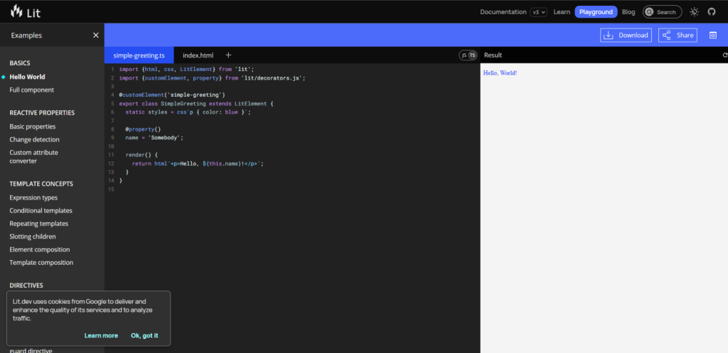Open the Change detection example
Screen dimensions: 728x353
coord(34,140)
